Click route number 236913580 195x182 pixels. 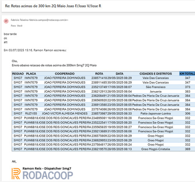click(x=99, y=105)
